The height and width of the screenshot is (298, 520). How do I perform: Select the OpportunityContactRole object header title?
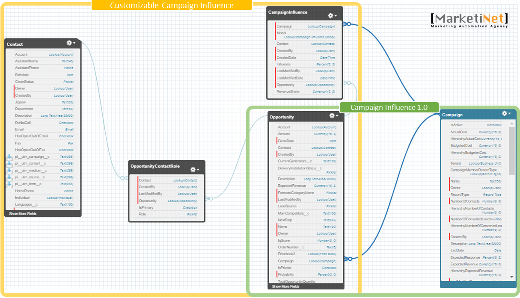(155, 166)
